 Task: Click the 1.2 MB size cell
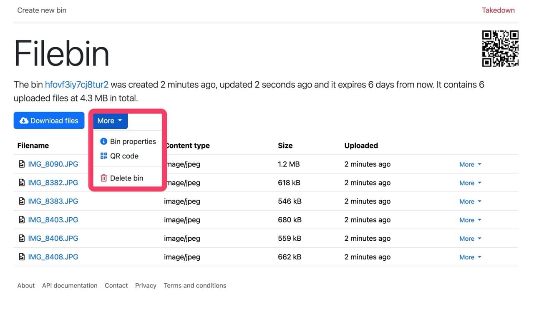[x=289, y=164]
